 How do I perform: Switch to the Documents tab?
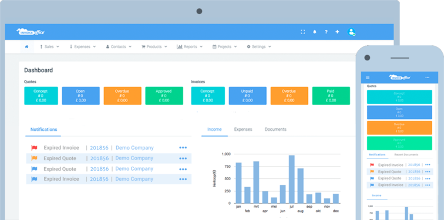tap(275, 129)
